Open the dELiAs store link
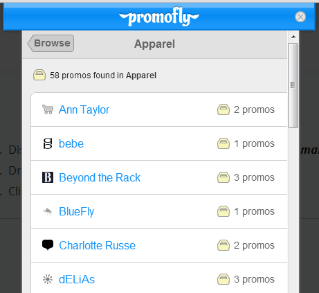The width and height of the screenshot is (319, 293). 77,279
